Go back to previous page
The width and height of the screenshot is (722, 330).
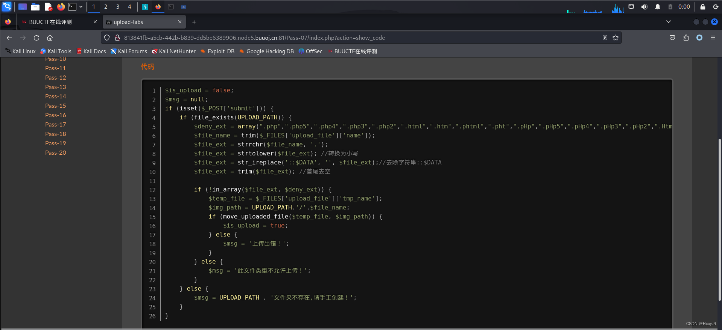[x=9, y=38]
